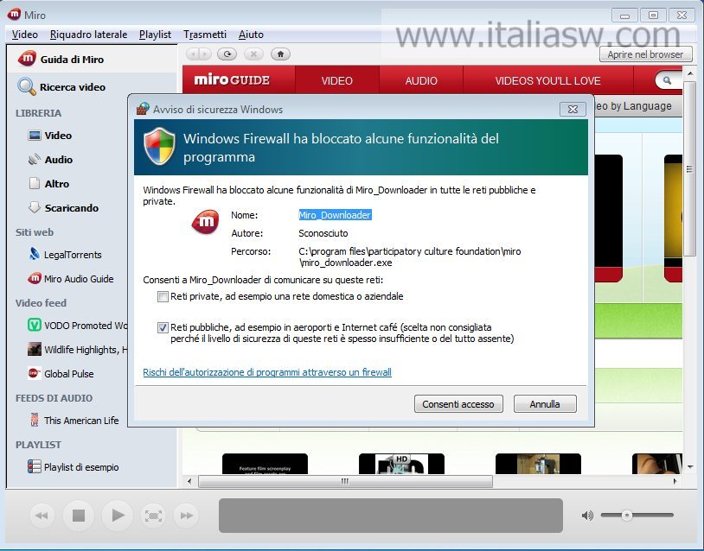
Task: Open the Aiuto menu
Action: point(251,35)
